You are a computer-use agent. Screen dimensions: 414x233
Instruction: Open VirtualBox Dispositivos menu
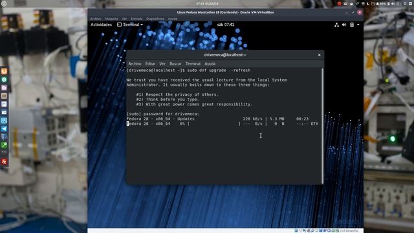[155, 19]
